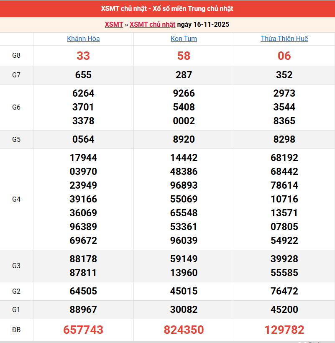This screenshot has width=335, height=343.
Task: Click the G3 number 39928
Action: point(284,259)
